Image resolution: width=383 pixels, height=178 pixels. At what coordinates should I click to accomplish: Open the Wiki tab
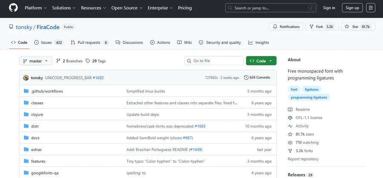coord(184,43)
